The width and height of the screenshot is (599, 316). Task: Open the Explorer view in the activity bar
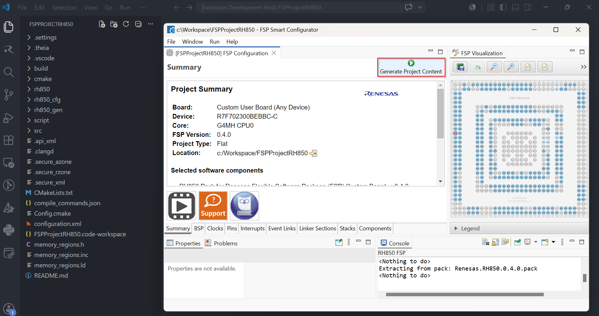(8, 27)
